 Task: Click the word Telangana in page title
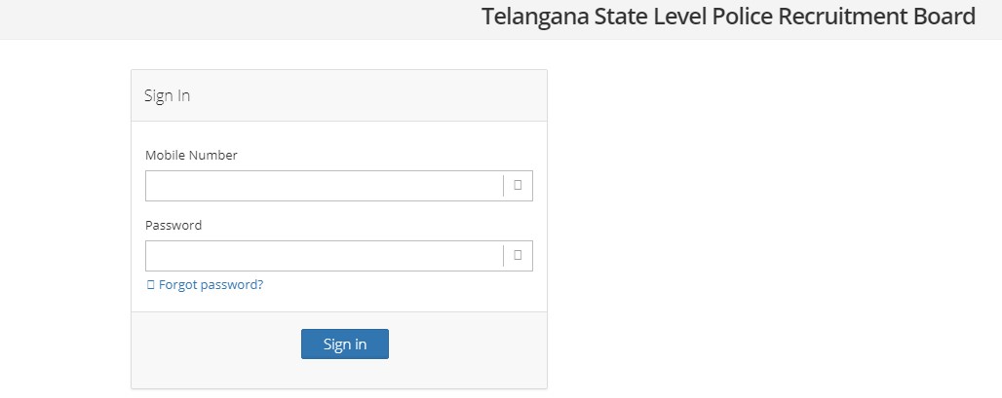(x=535, y=18)
